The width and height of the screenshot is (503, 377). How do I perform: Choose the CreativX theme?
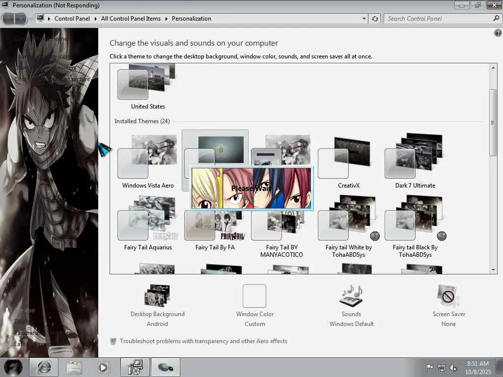(348, 162)
